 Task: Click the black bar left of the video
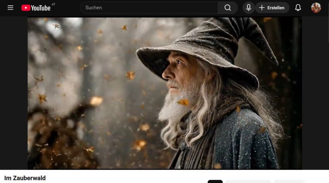(14, 93)
